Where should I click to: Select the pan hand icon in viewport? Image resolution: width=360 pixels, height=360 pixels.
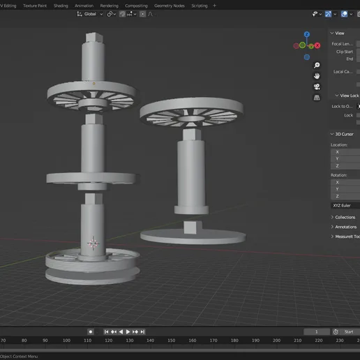click(x=317, y=76)
